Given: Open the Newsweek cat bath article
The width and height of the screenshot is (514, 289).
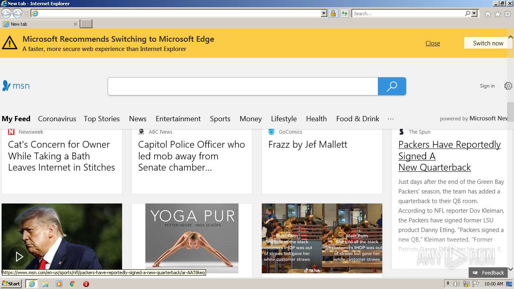Looking at the screenshot, I should 61,156.
